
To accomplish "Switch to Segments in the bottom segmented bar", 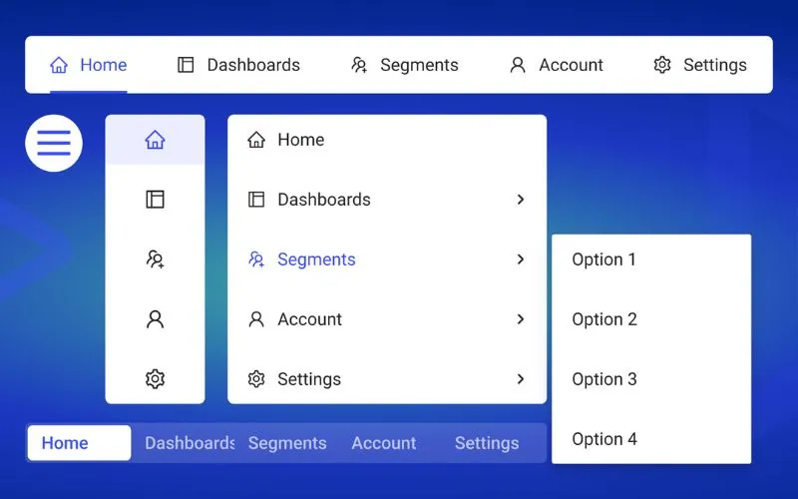I will tap(287, 443).
